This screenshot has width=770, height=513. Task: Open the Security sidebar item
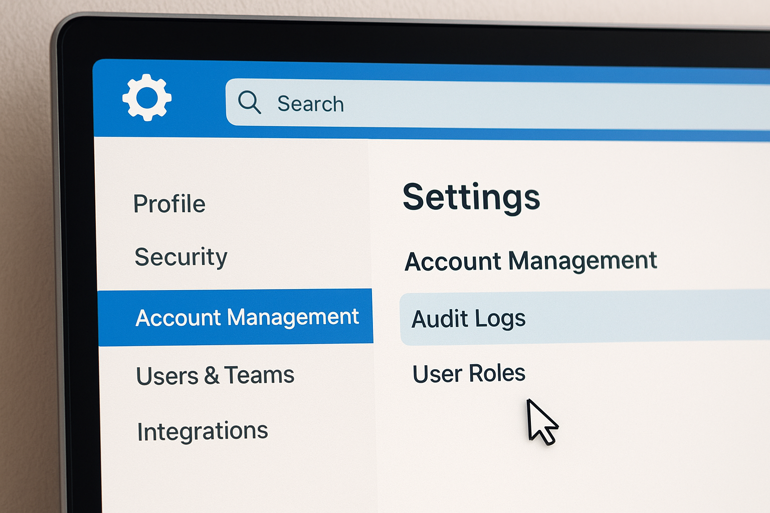181,258
